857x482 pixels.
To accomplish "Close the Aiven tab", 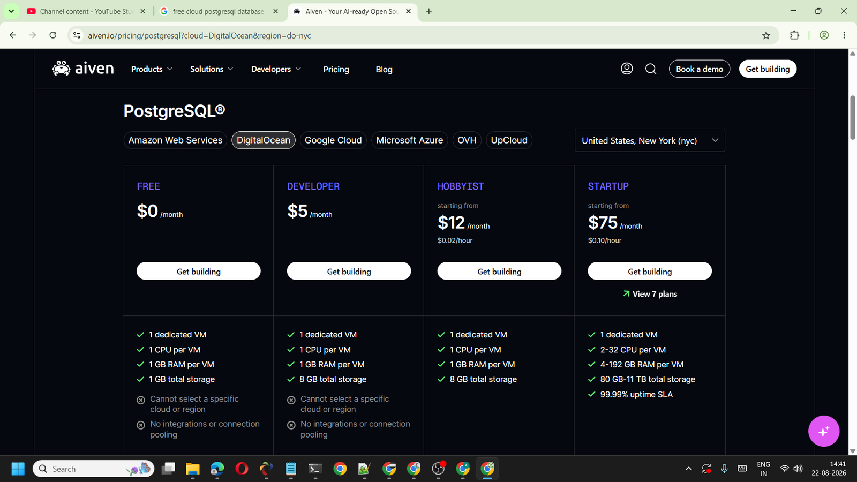I will 408,11.
